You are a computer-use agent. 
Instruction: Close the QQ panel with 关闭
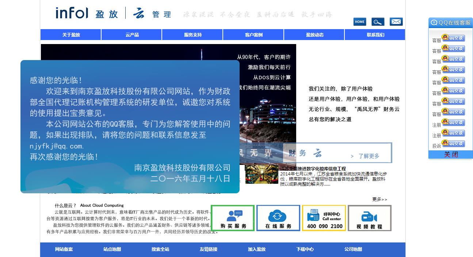451,155
